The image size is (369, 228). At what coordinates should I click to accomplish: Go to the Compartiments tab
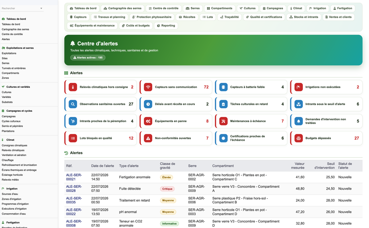click(x=220, y=8)
